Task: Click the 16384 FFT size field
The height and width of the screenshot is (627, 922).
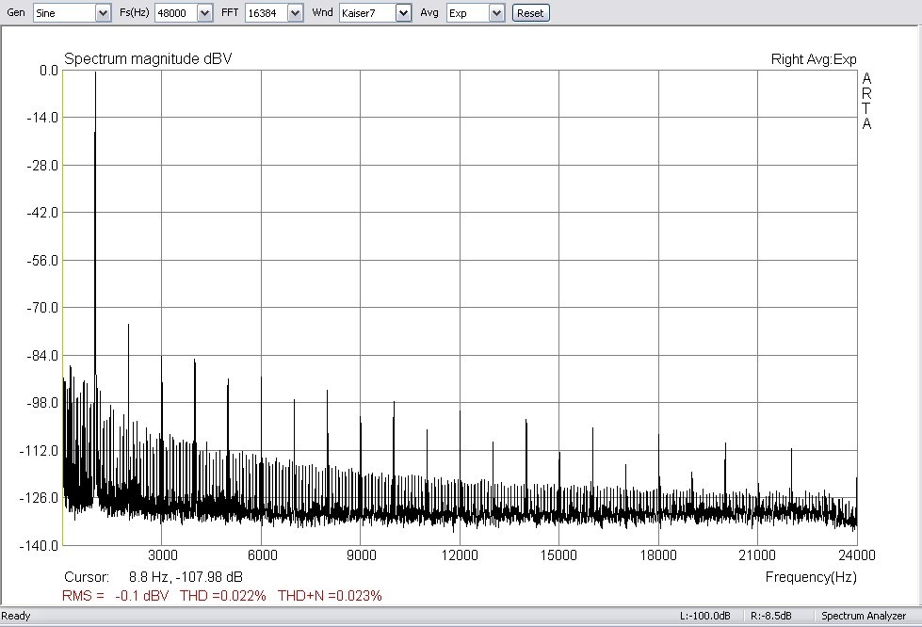Action: [267, 13]
